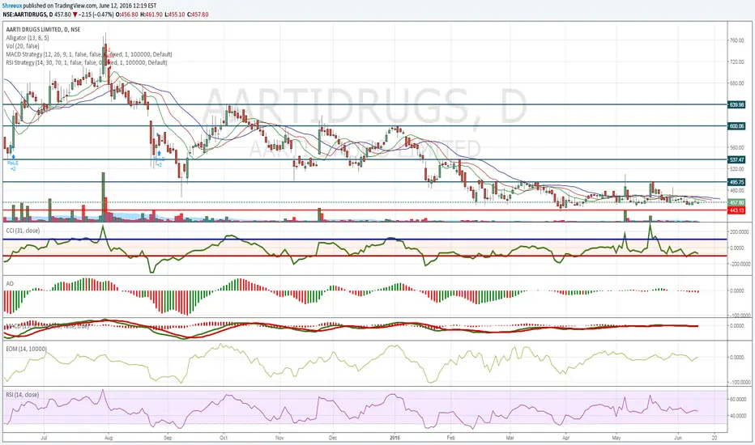The width and height of the screenshot is (755, 445).
Task: Click the 495.75 horizontal line price tag
Action: [736, 182]
